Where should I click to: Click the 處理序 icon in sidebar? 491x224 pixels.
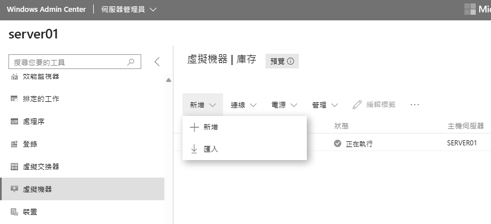click(x=14, y=121)
